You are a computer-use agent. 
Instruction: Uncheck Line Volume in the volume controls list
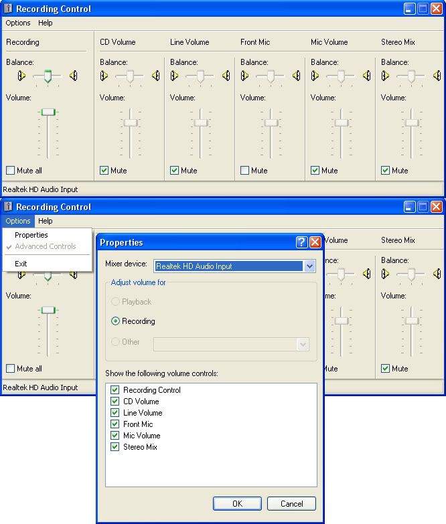(x=115, y=413)
